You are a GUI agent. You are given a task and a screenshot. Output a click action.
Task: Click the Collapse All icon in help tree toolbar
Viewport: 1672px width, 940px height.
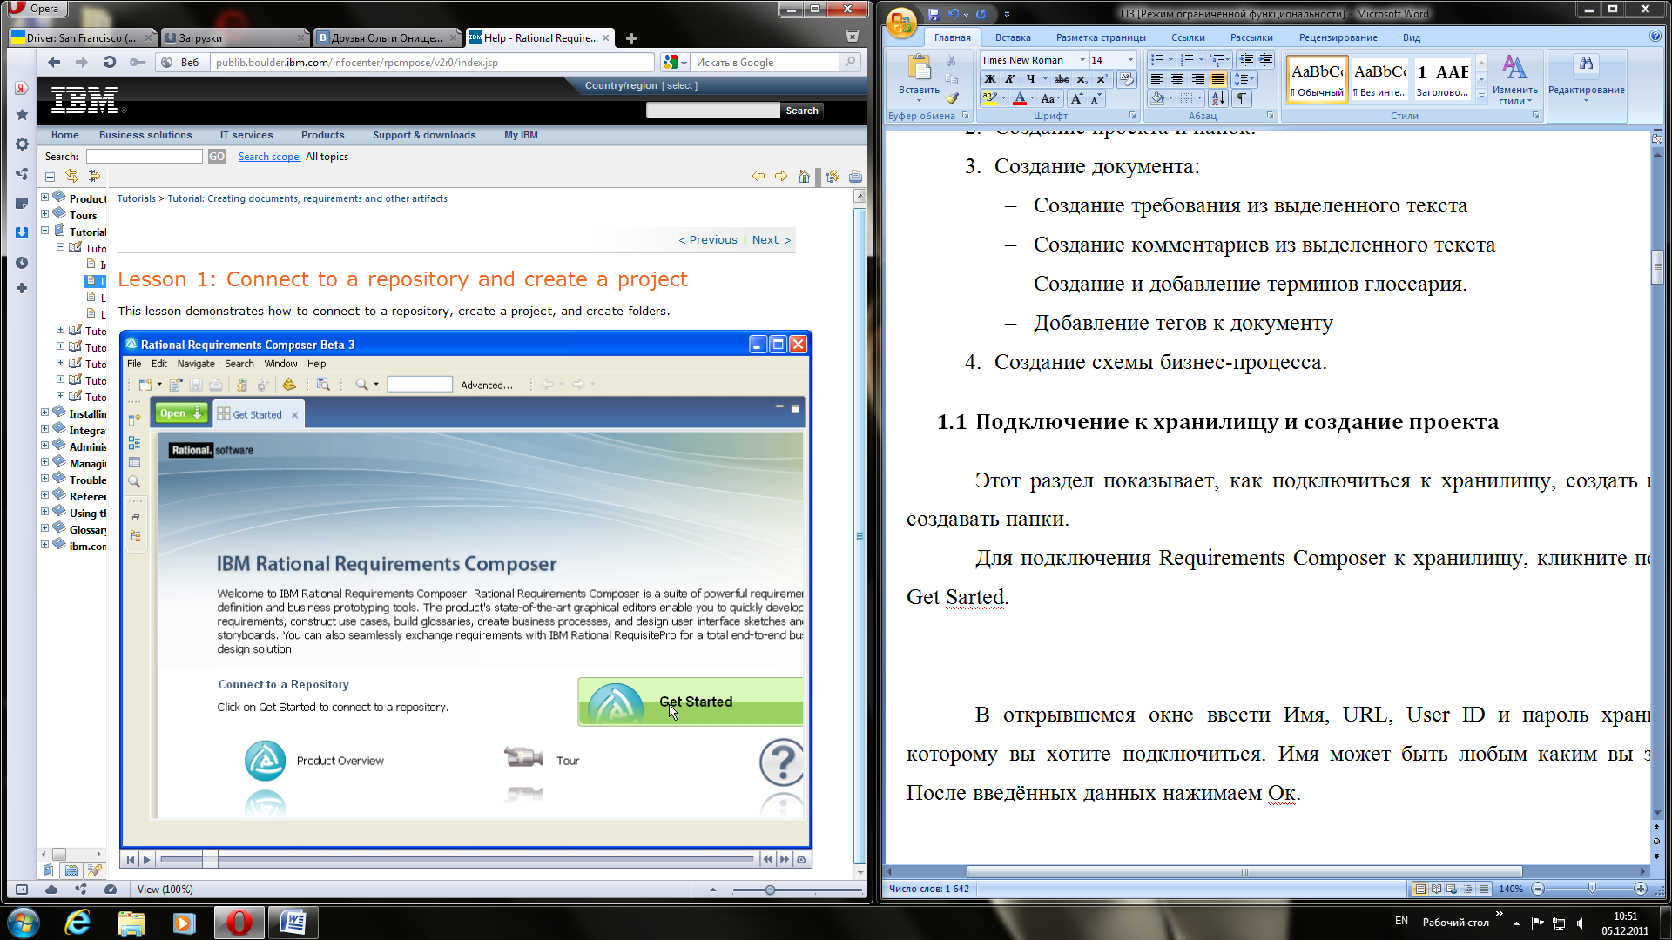pyautogui.click(x=50, y=177)
